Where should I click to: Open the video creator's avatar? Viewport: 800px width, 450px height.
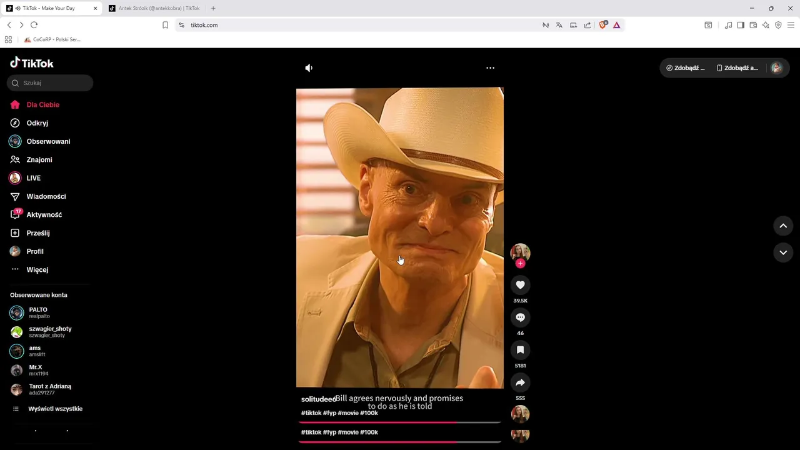click(x=520, y=252)
